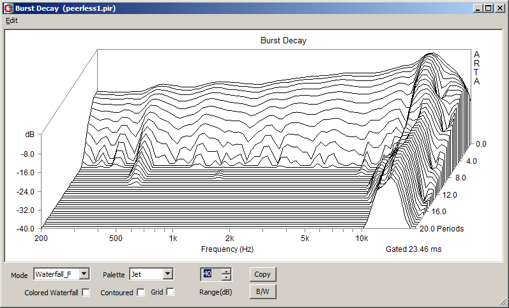Enable the Colored Waterfall checkbox
Screen dimensions: 509x308
[x=86, y=292]
